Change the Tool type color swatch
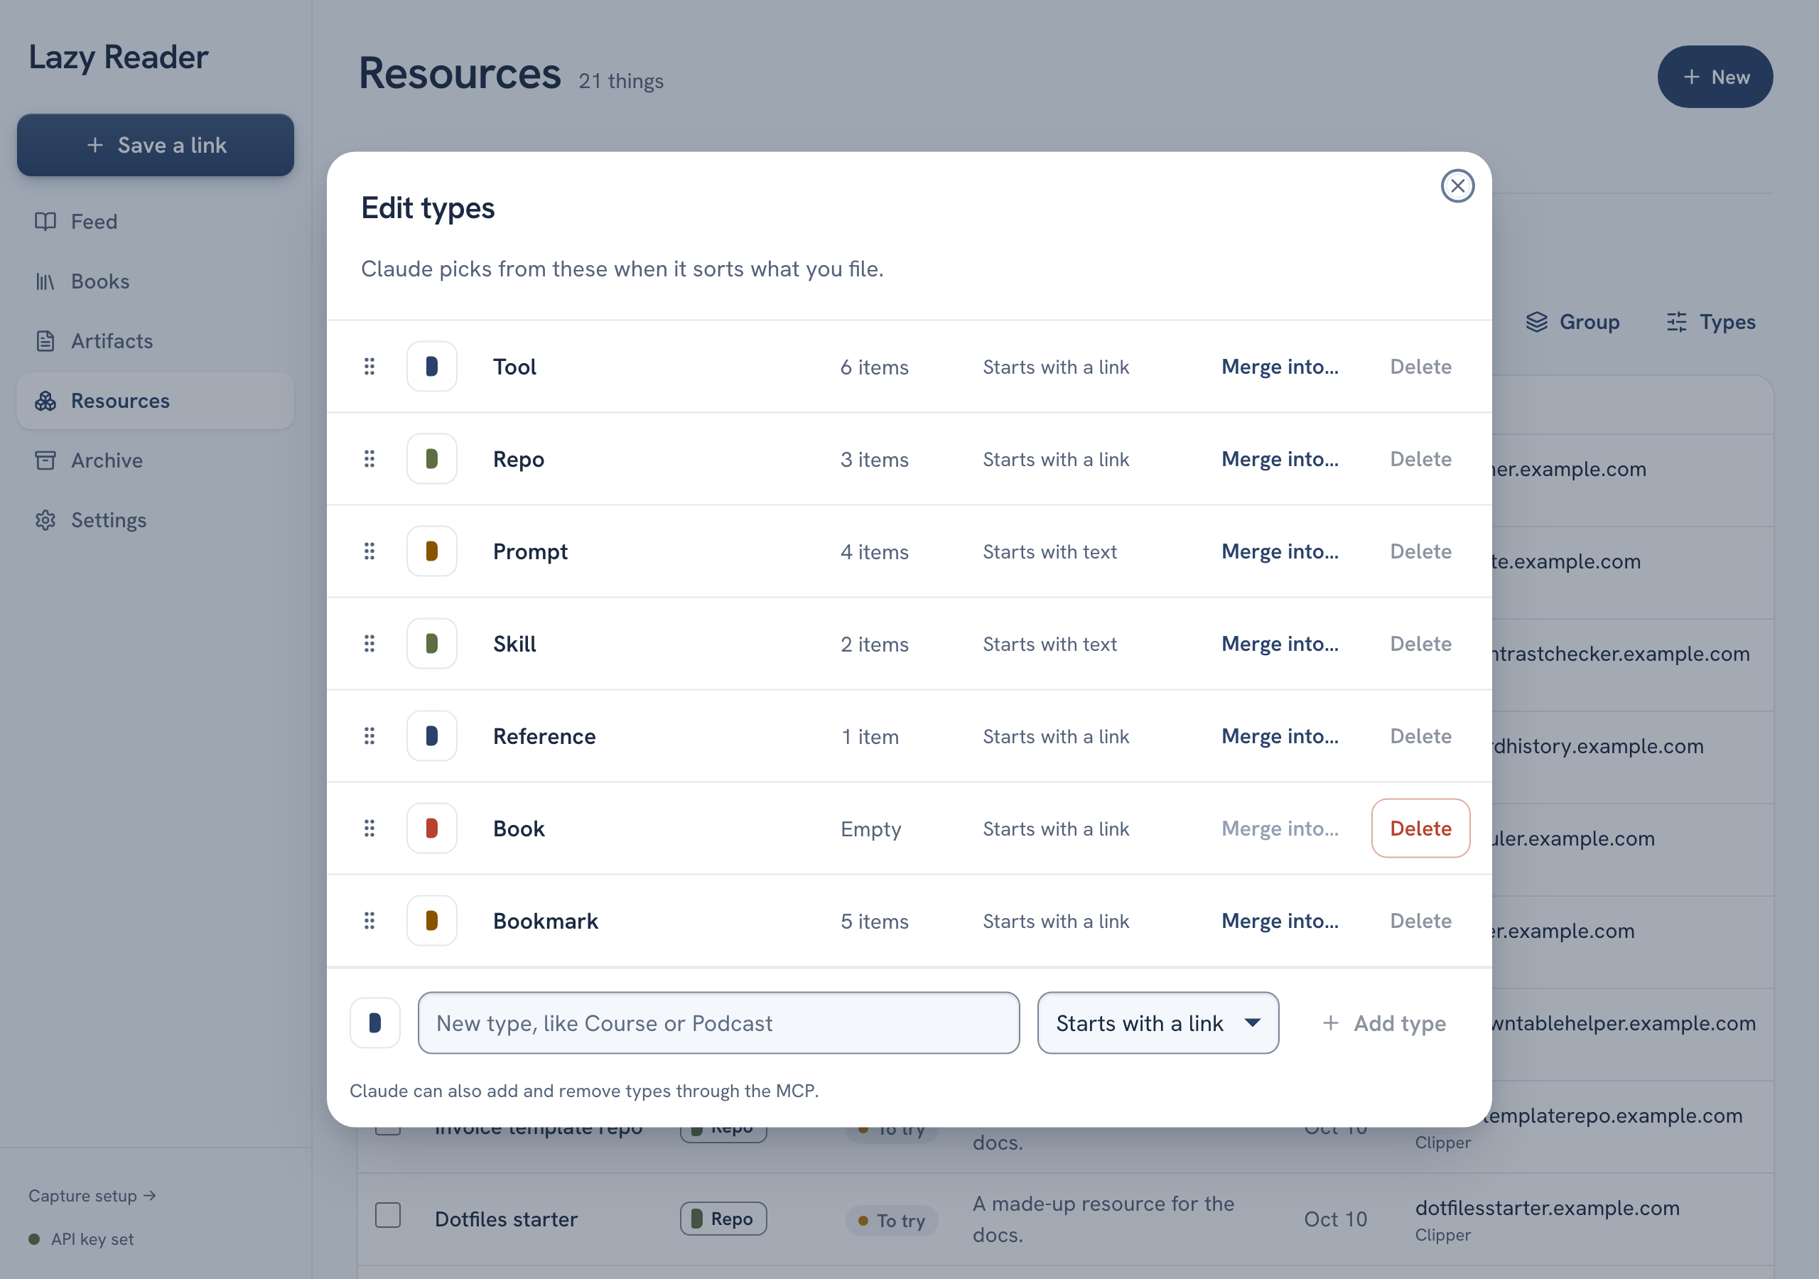The height and width of the screenshot is (1279, 1819). click(x=432, y=366)
